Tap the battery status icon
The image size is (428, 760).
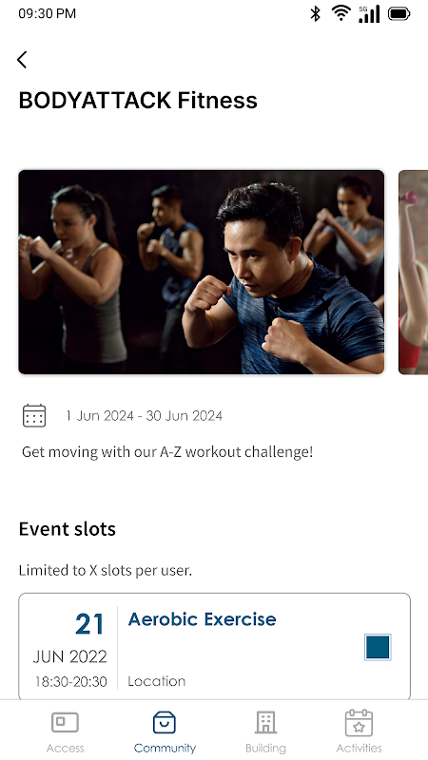click(399, 14)
